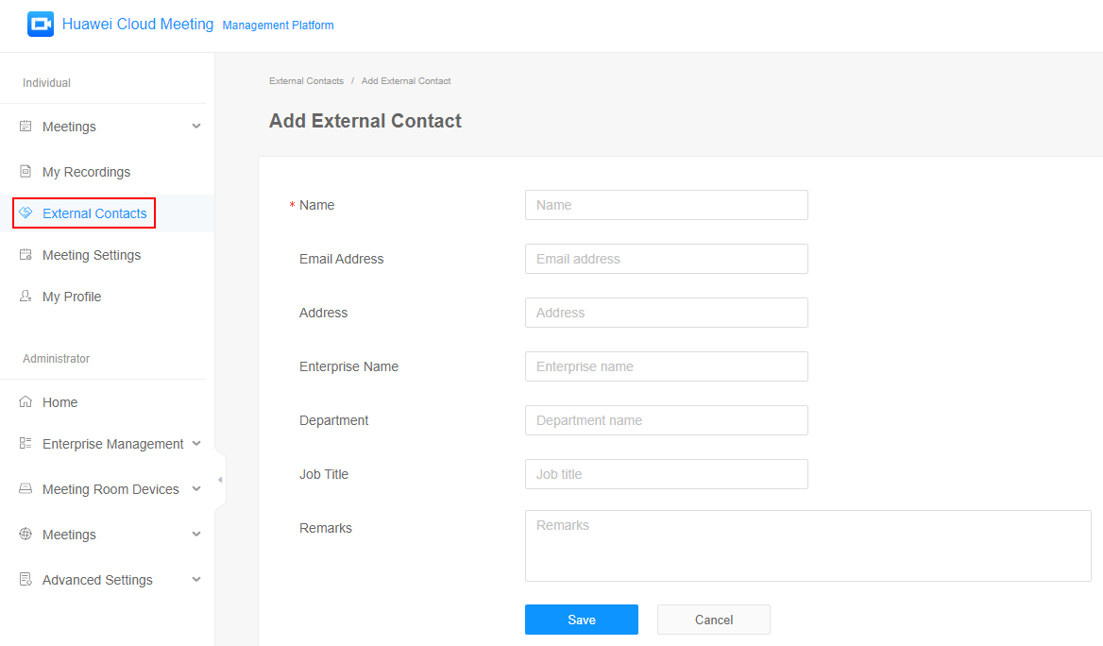Click the Individual section header

[46, 83]
